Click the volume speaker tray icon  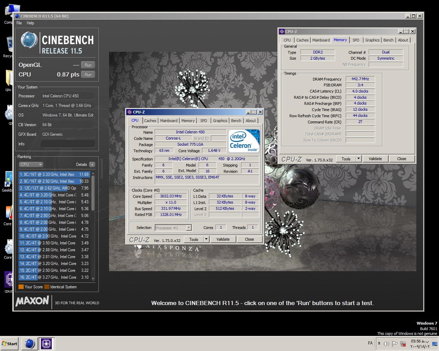point(387,343)
